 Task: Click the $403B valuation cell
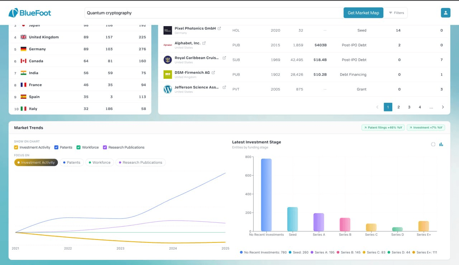click(321, 45)
